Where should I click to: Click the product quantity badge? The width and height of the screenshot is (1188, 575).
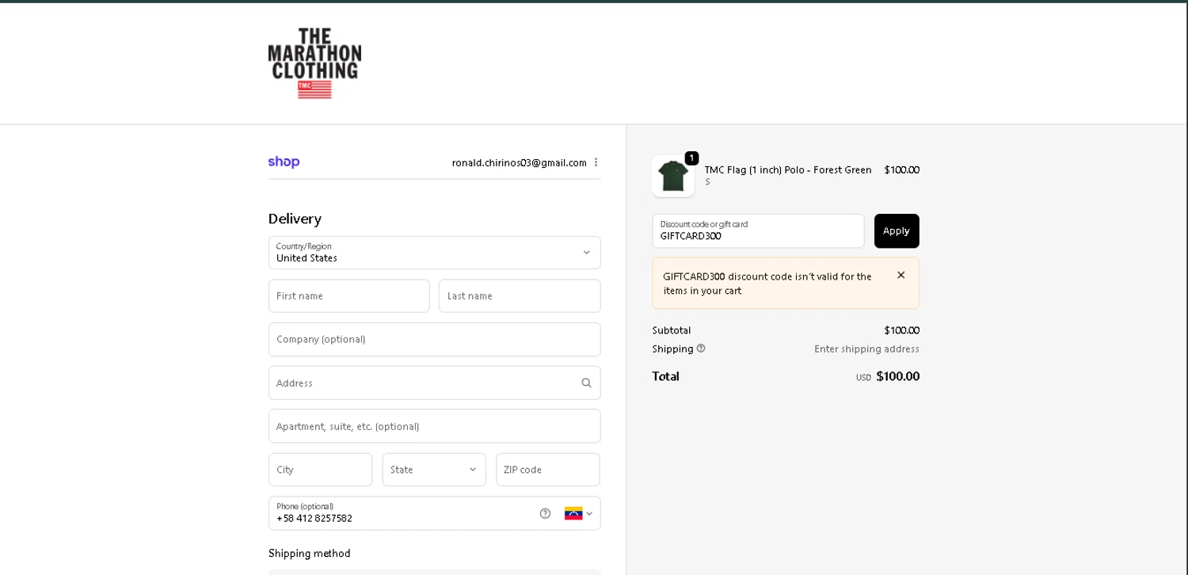click(x=691, y=158)
